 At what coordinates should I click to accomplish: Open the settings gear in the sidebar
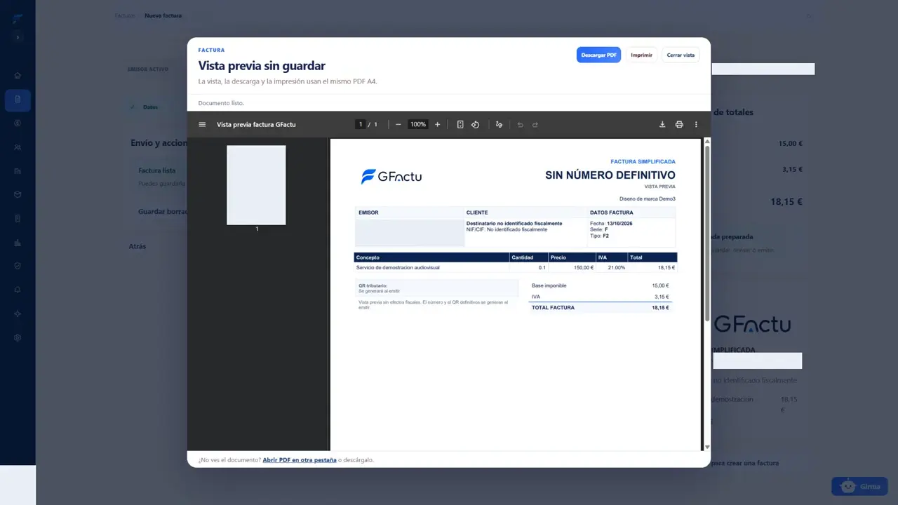pos(18,338)
